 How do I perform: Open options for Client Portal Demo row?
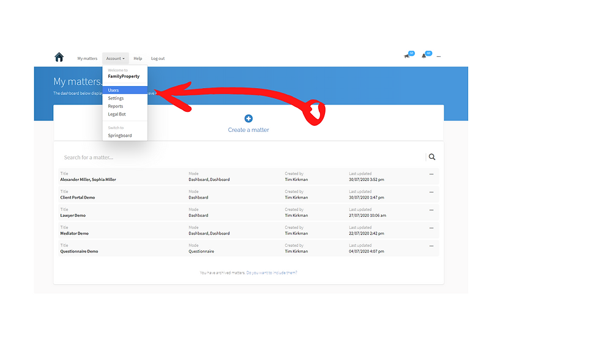[x=431, y=192]
